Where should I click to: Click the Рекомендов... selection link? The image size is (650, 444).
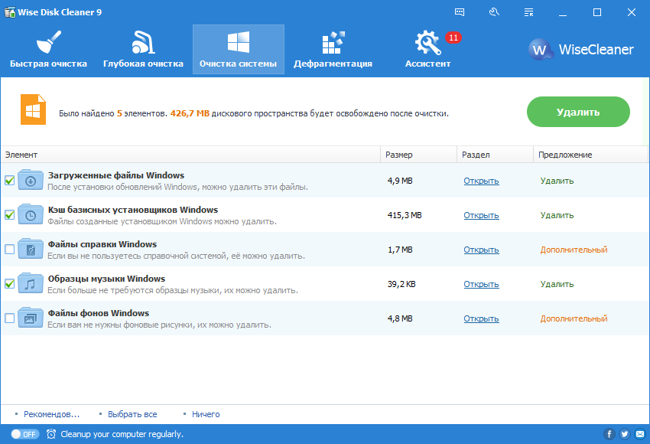pos(51,414)
